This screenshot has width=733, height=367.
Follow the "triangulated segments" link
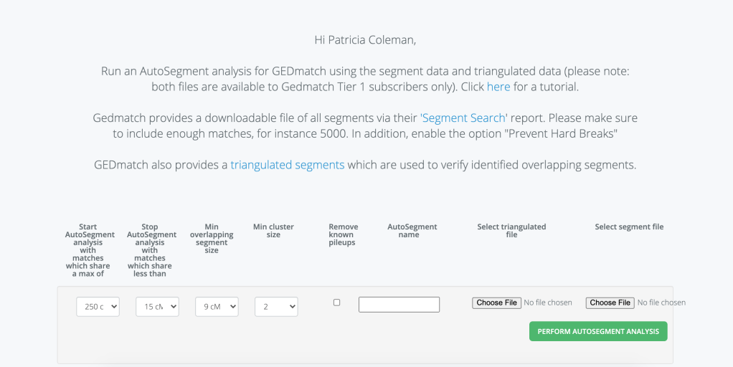click(287, 165)
